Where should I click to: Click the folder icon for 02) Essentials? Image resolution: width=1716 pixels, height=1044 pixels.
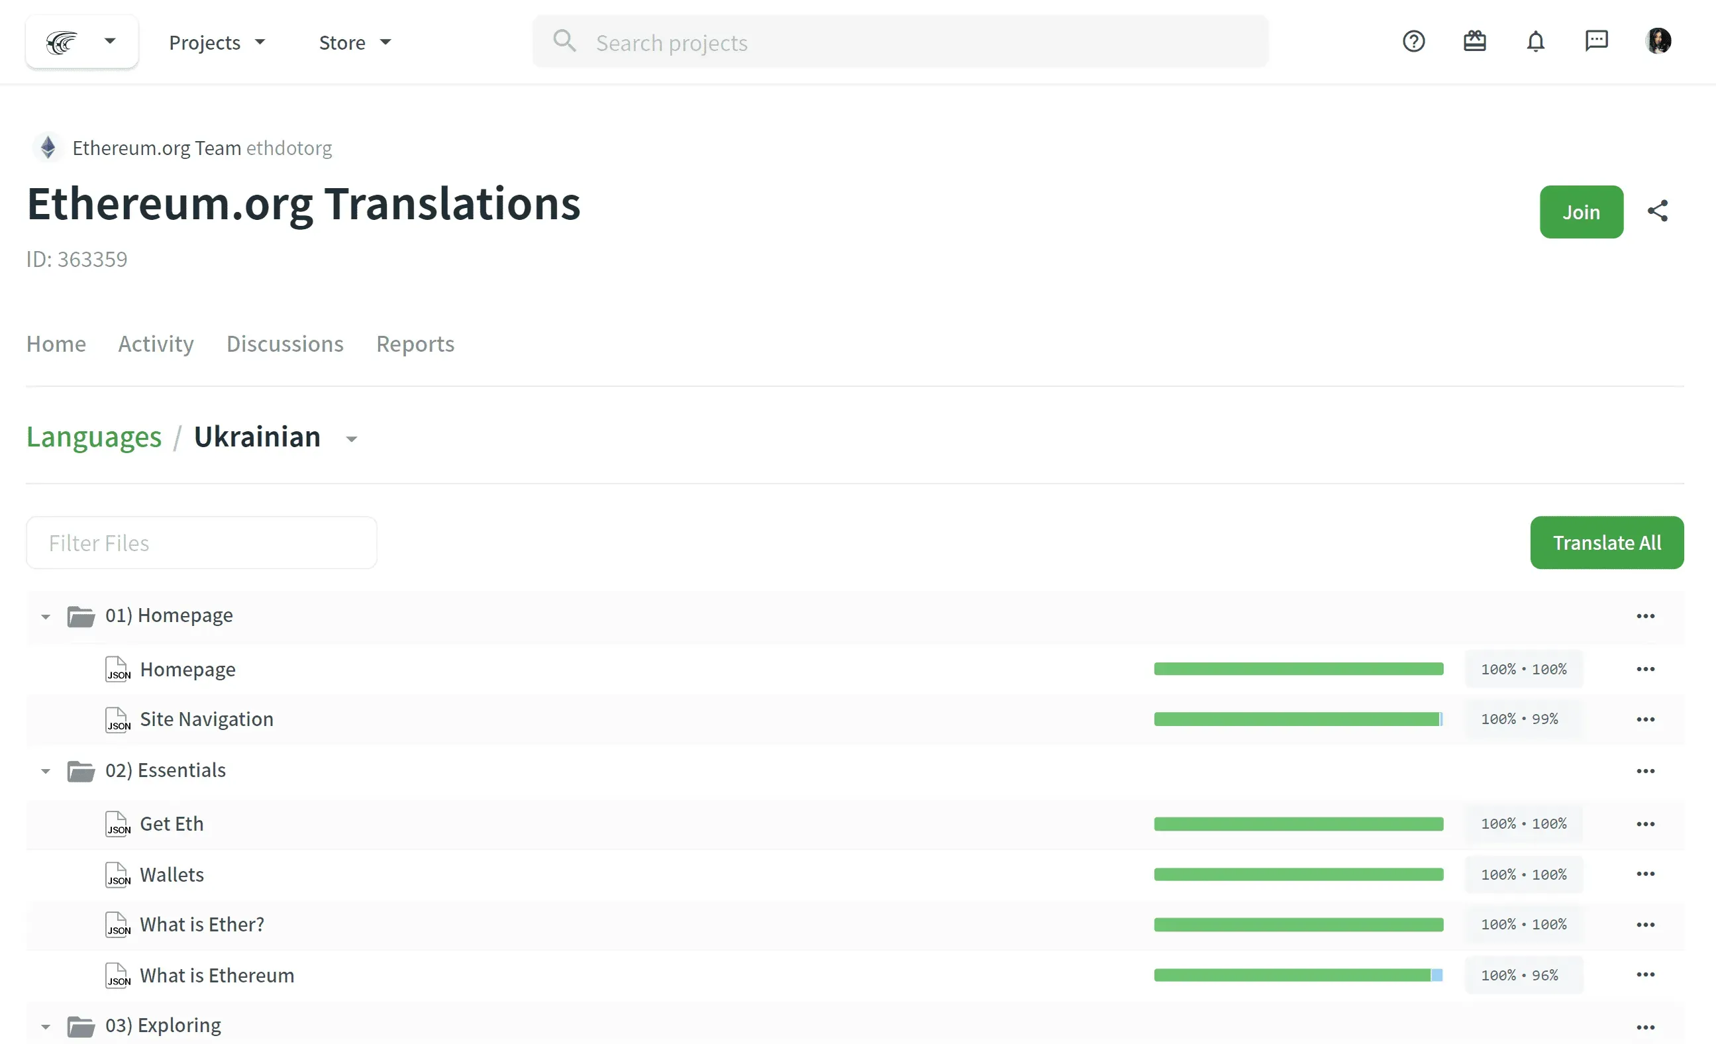click(82, 770)
